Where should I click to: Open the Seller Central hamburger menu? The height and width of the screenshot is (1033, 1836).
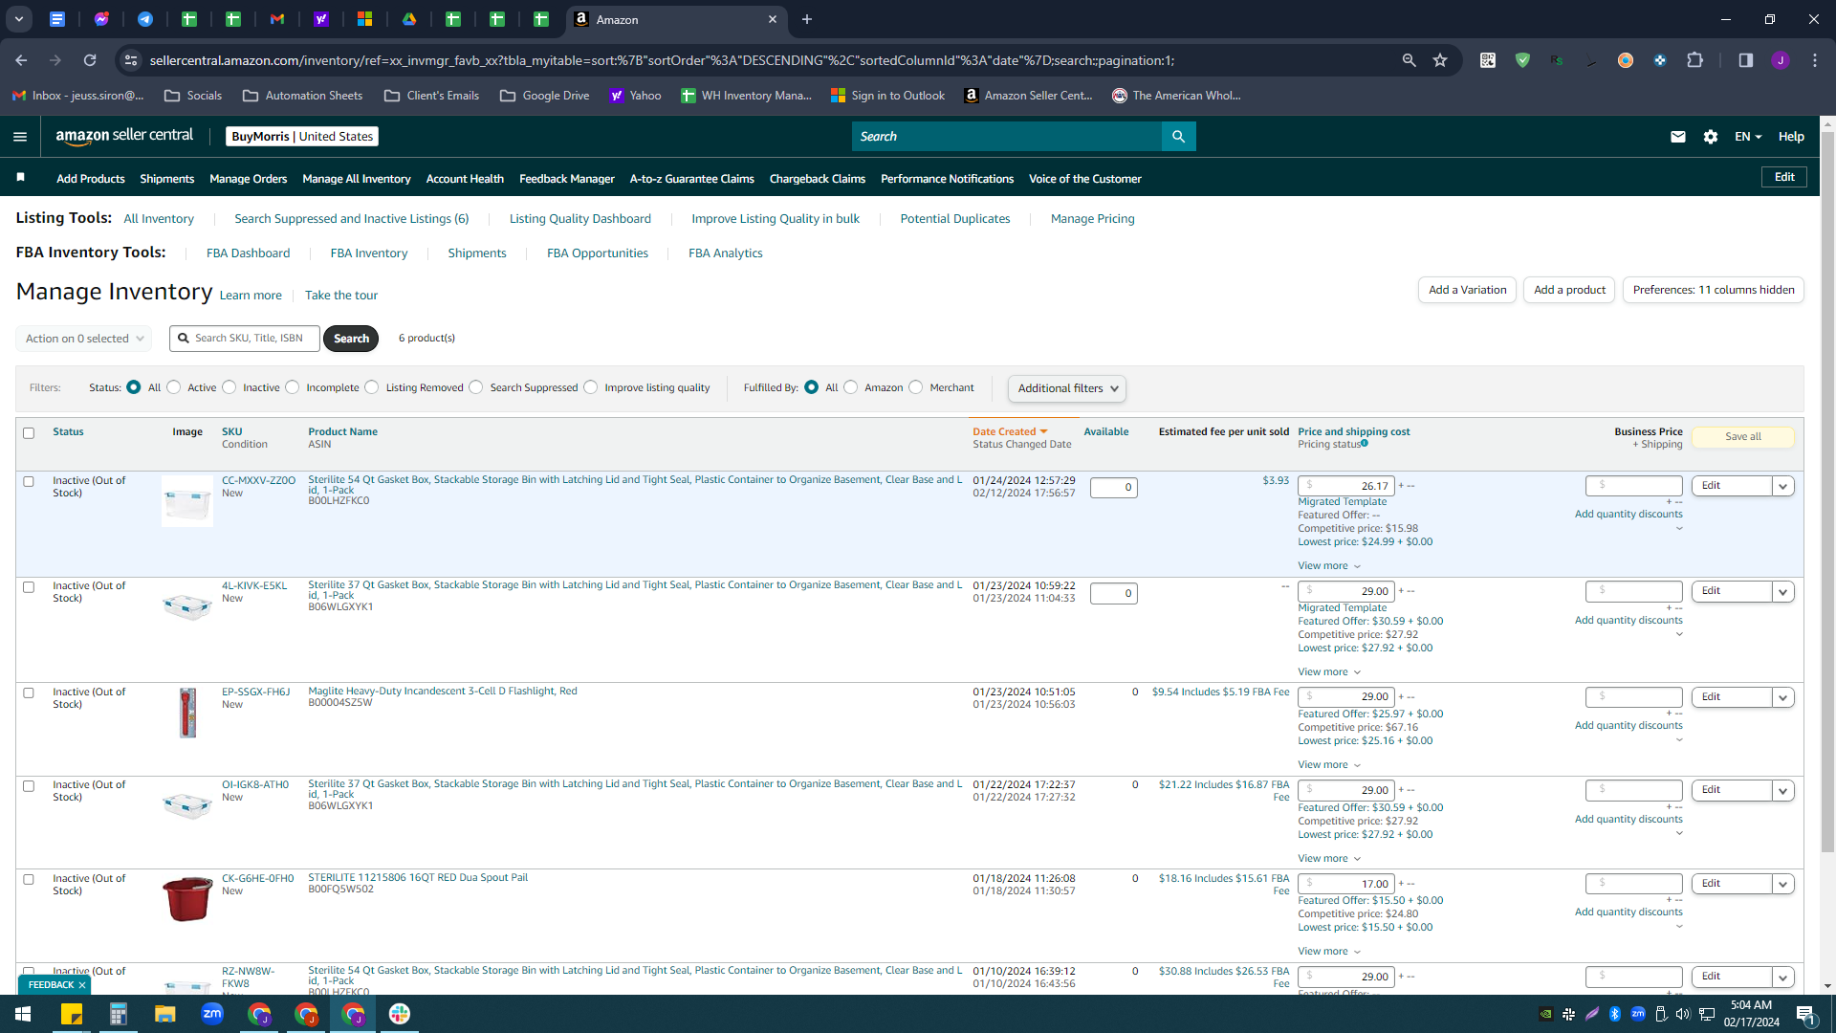[20, 137]
